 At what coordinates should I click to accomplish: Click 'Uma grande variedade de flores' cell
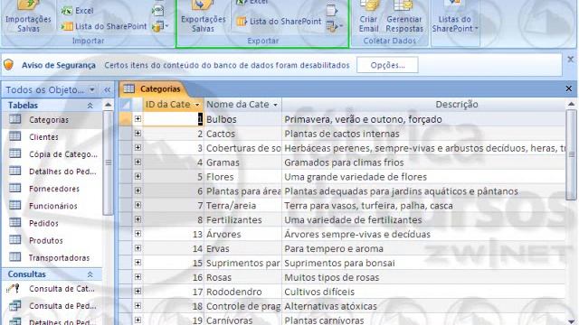(424, 177)
